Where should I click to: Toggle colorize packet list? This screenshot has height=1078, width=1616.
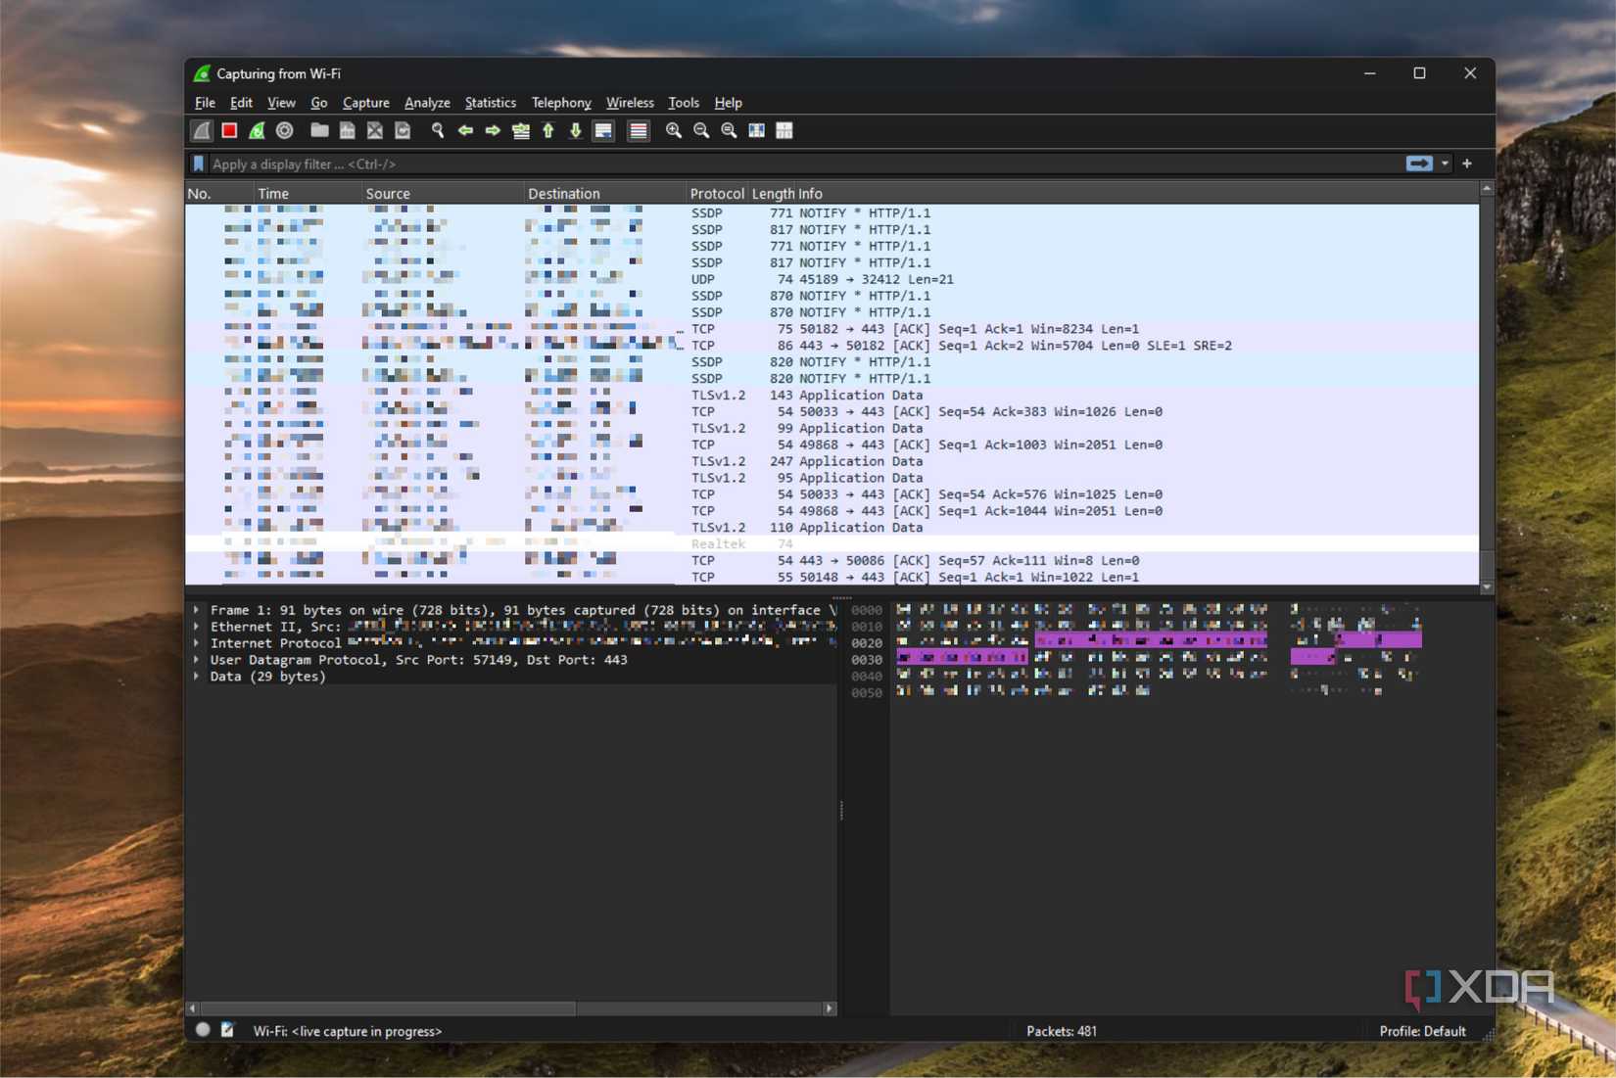[x=638, y=130]
